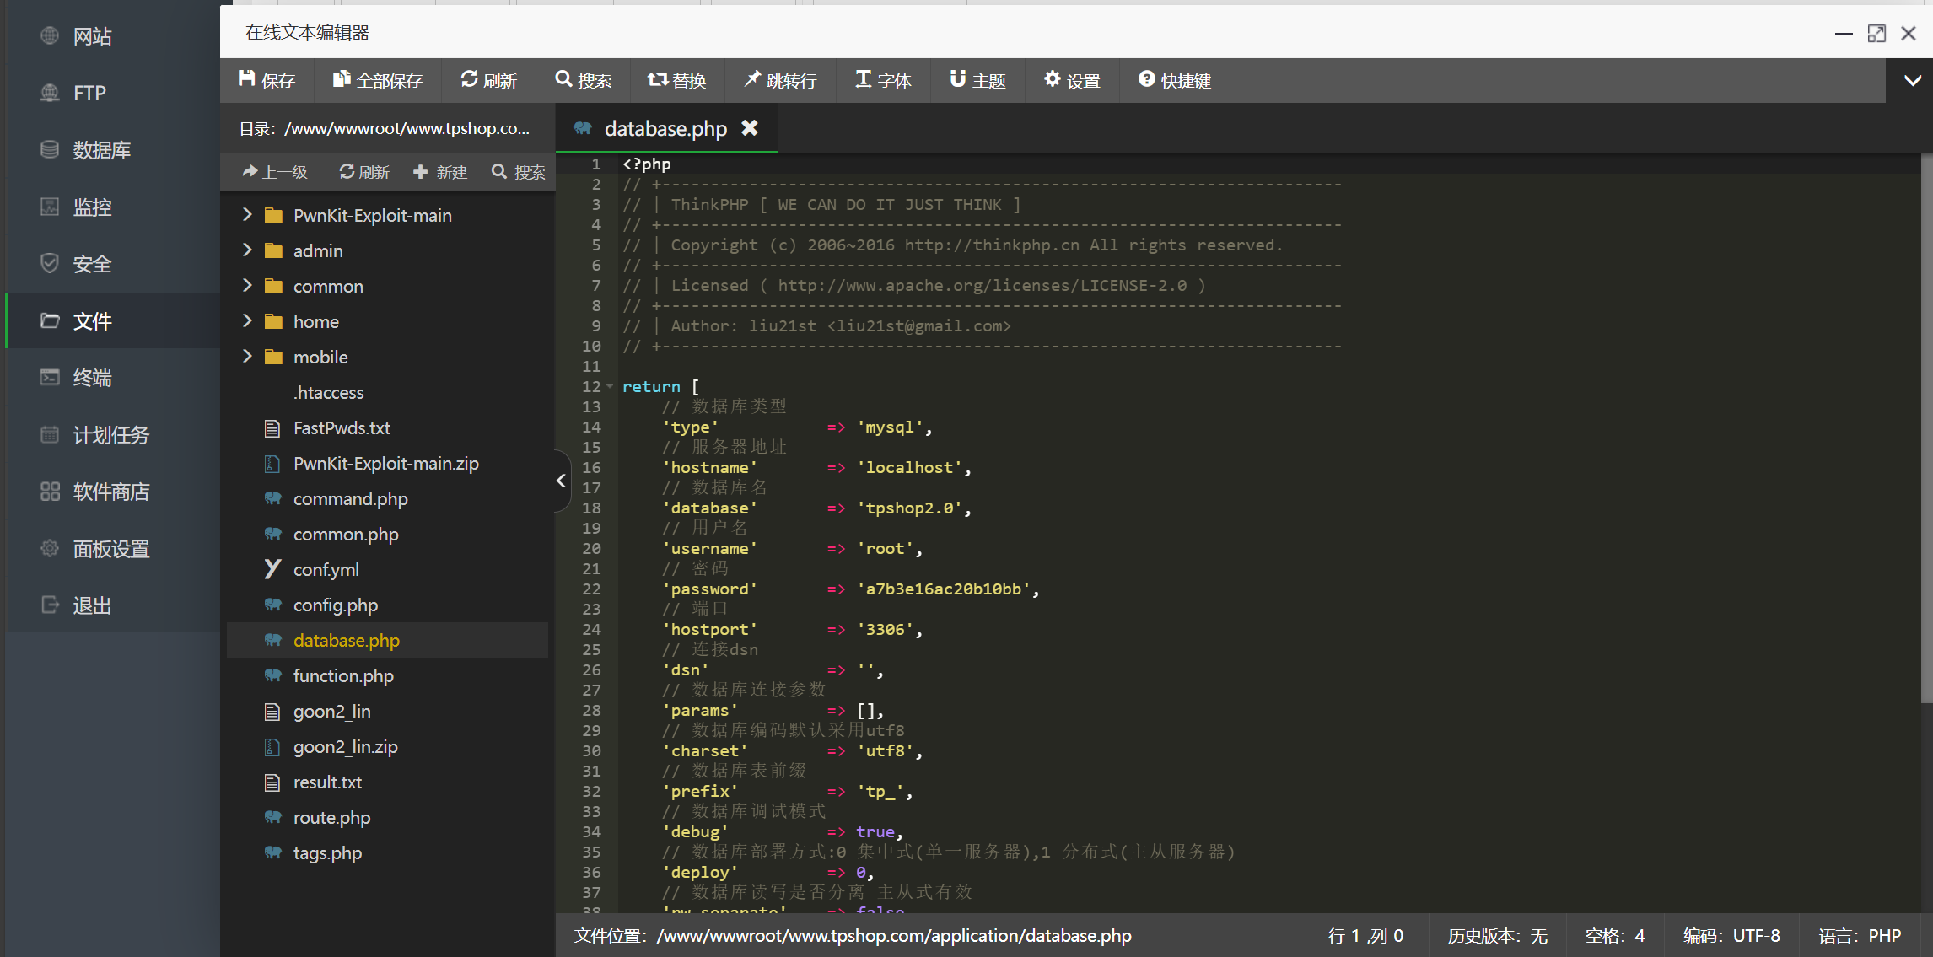Expand the PwnKit-Exploit-main folder

247,215
